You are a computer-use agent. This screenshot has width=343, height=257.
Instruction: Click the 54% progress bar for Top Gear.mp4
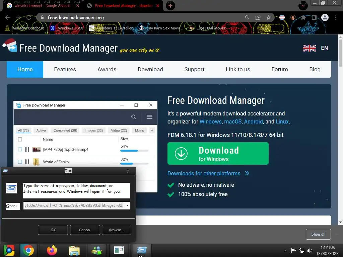point(134,151)
